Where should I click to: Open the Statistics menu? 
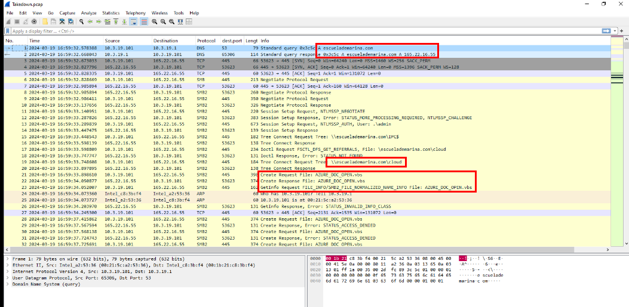click(x=111, y=13)
